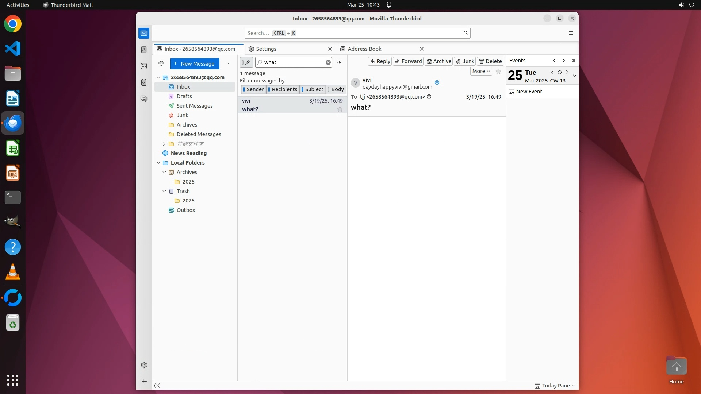The width and height of the screenshot is (701, 394).
Task: Click the Get Messages cloud icon
Action: pos(161,63)
